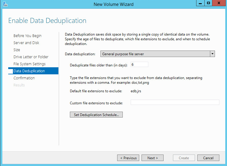Viewport: 227px width, 166px height.
Task: Select the General purpose file server combo box
Action: (157, 54)
